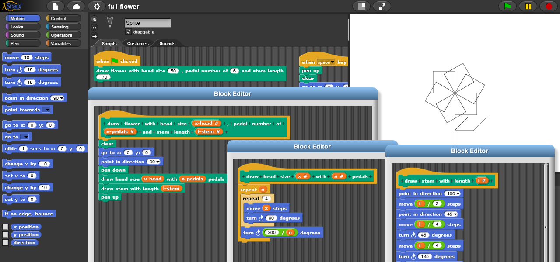Stop all scripts with red stop button

tap(549, 7)
